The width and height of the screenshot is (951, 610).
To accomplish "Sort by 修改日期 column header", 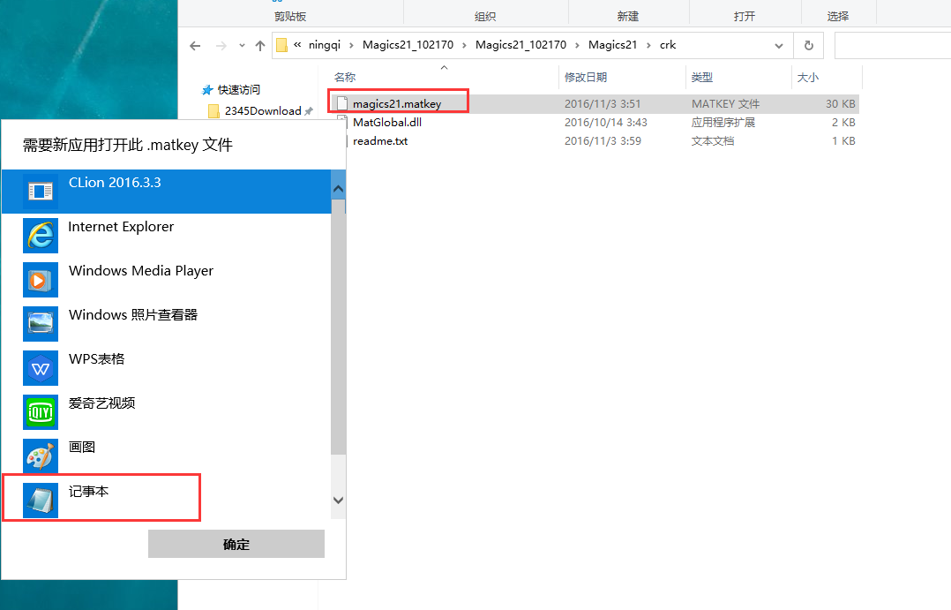I will [585, 77].
